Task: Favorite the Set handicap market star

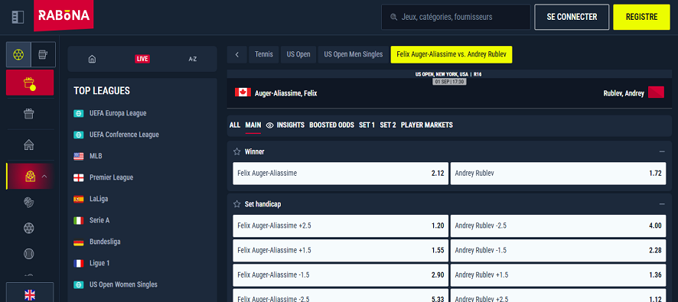Action: tap(237, 204)
